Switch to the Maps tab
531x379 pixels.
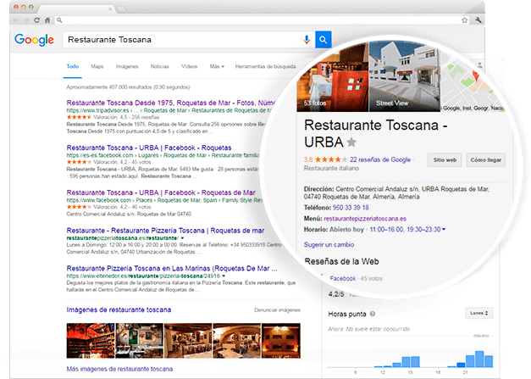click(x=97, y=66)
